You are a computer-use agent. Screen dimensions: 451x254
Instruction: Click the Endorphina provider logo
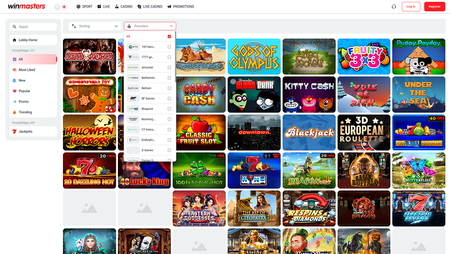point(133,140)
